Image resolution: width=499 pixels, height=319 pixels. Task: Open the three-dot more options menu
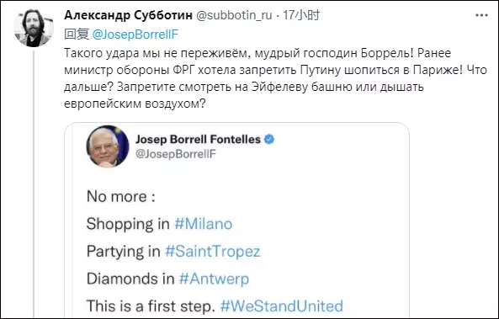(481, 15)
